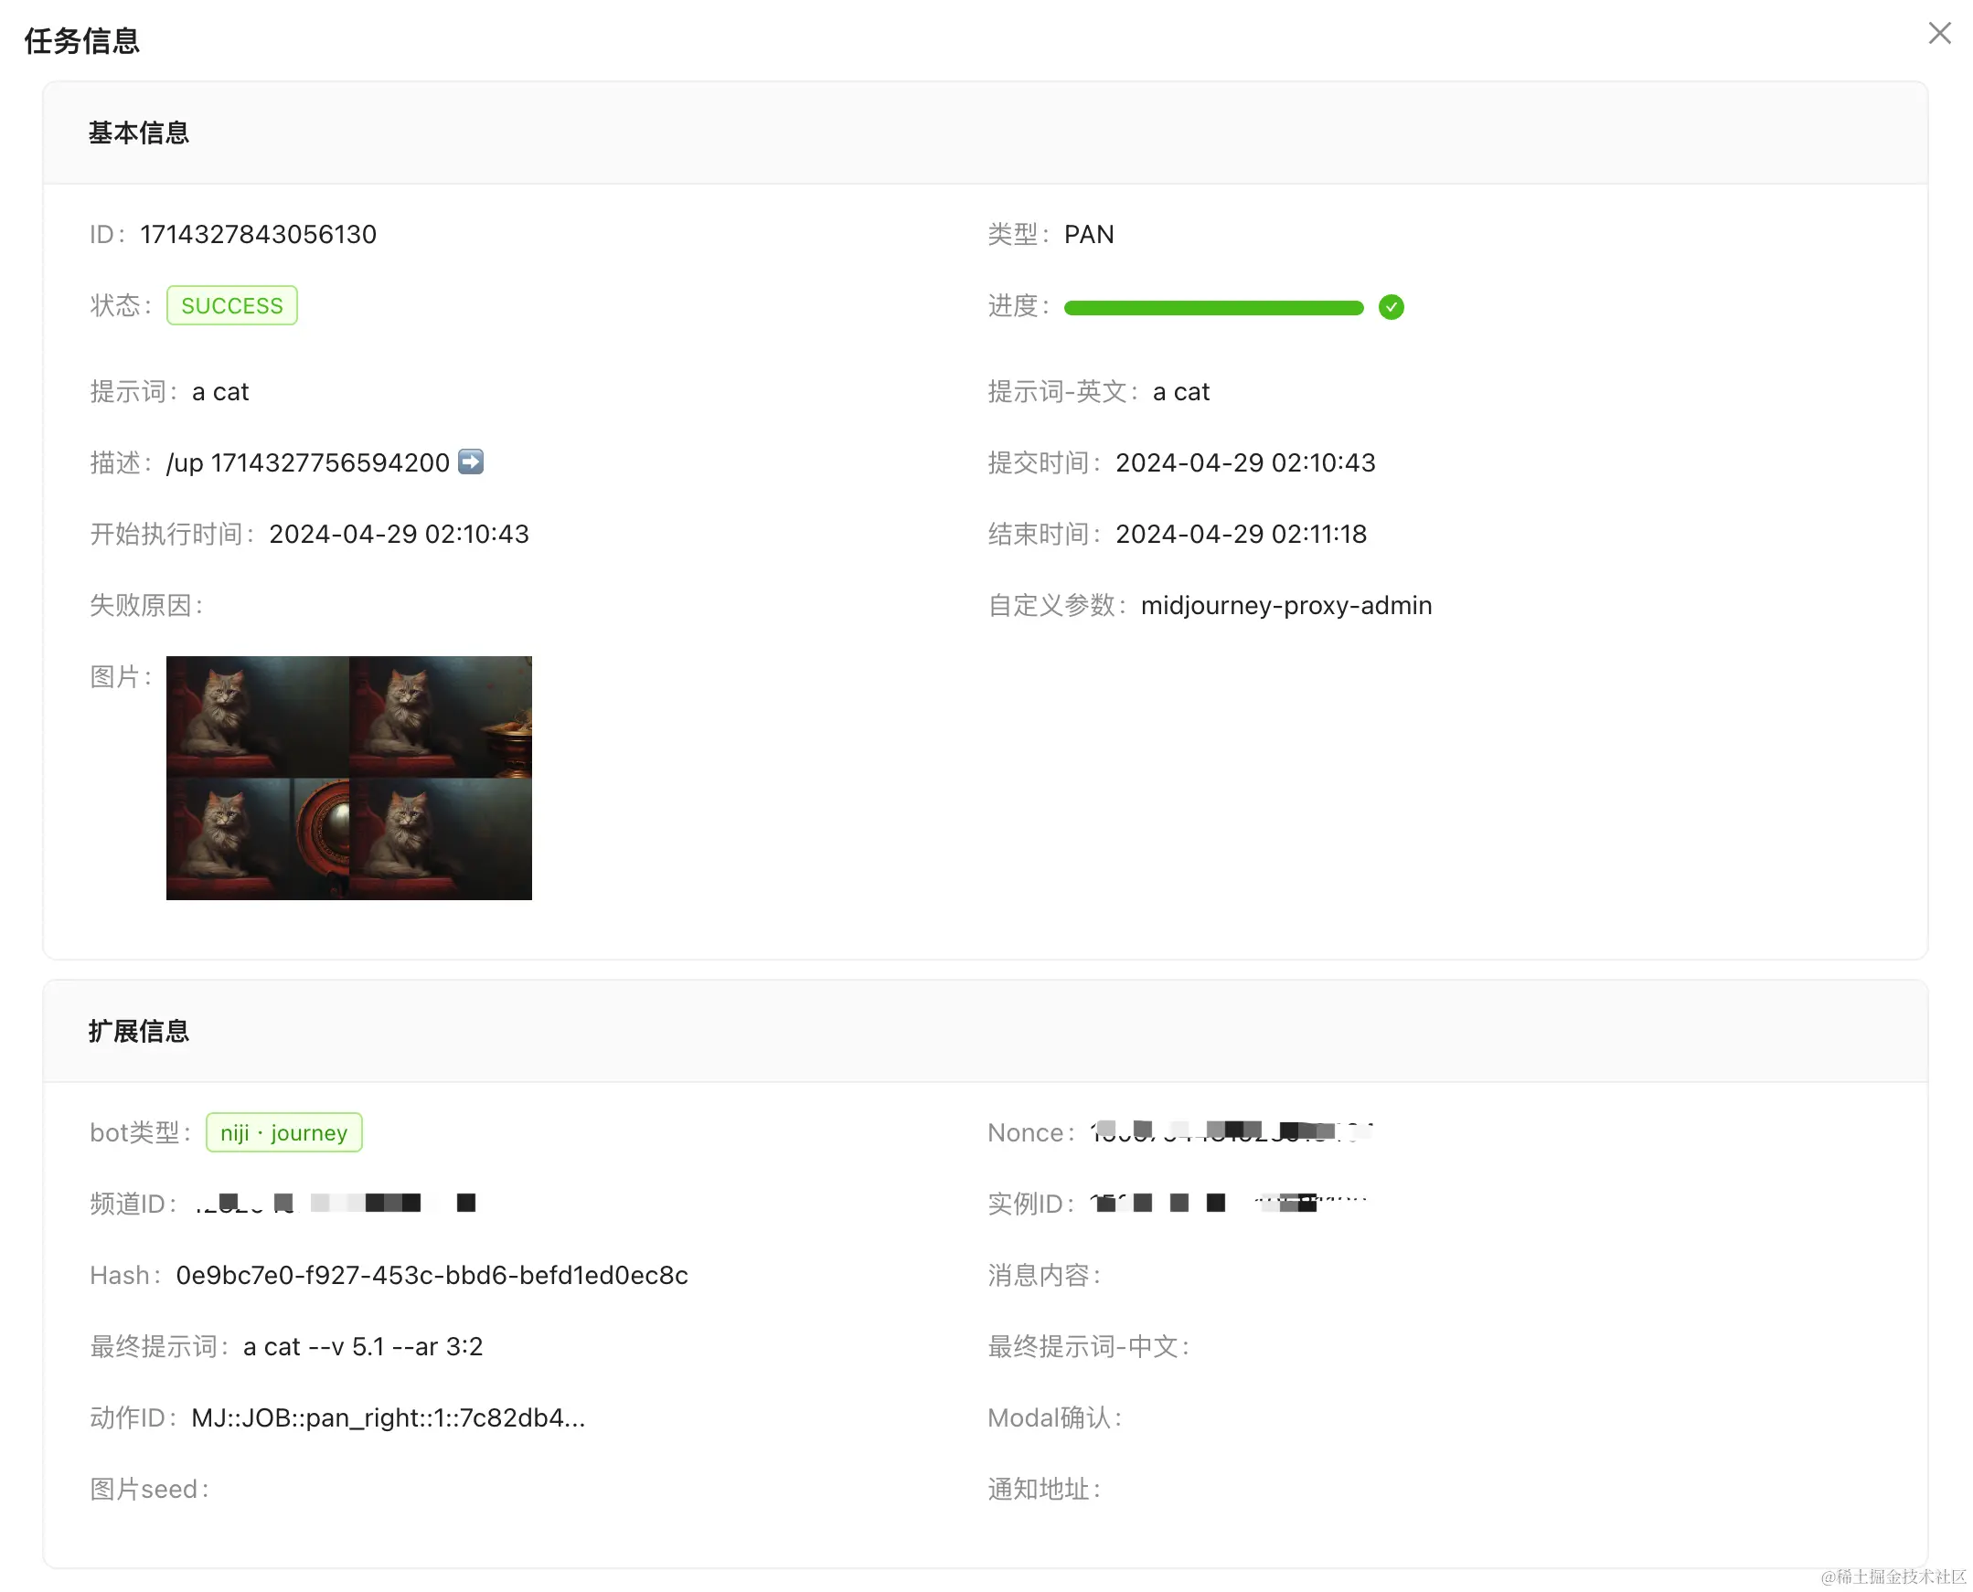
Task: Click the green progress checkmark icon
Action: (1391, 307)
